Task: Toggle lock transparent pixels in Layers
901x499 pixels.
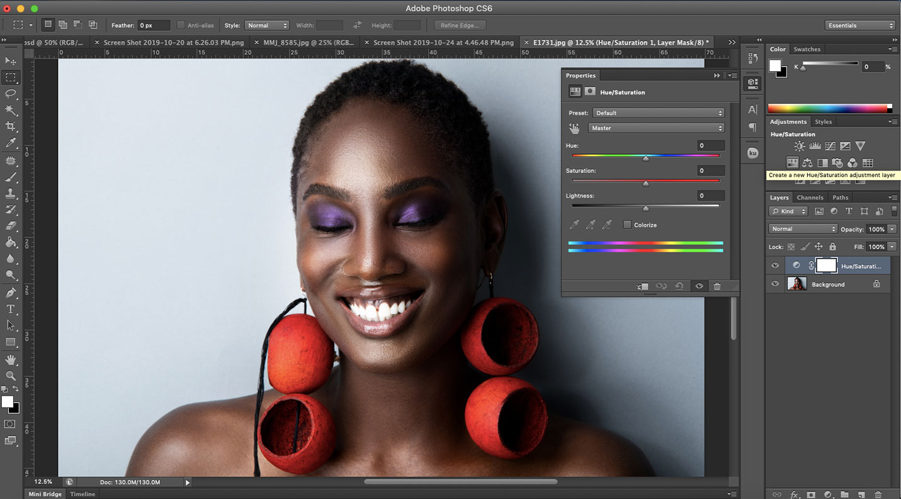Action: (791, 247)
